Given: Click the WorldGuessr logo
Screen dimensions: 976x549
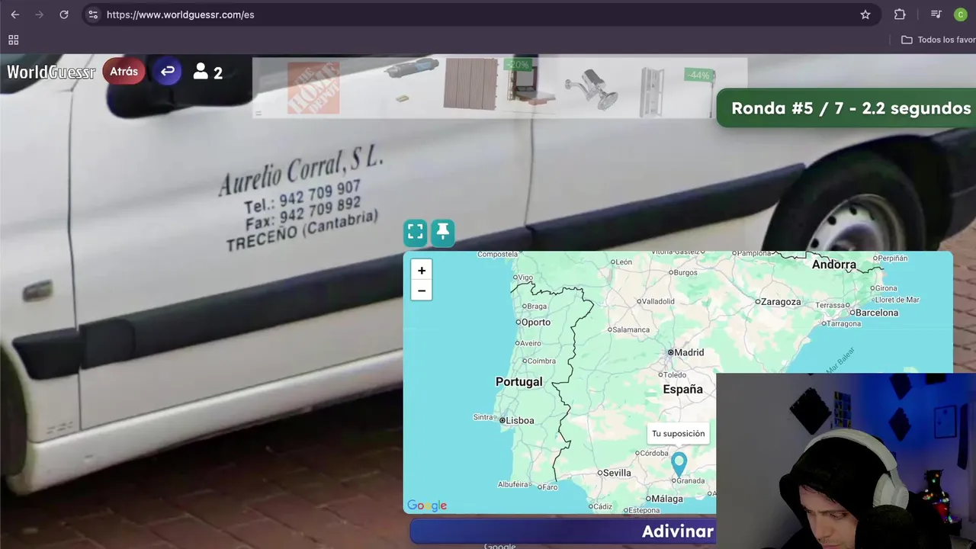Looking at the screenshot, I should tap(51, 72).
